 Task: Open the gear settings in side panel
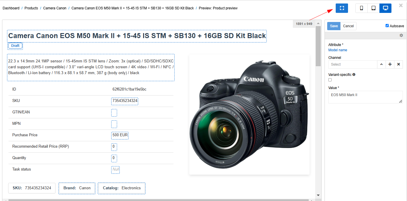point(401,35)
